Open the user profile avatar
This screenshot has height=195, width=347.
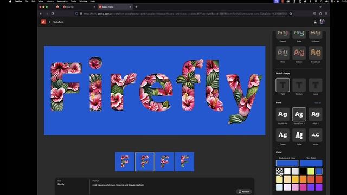coord(322,22)
